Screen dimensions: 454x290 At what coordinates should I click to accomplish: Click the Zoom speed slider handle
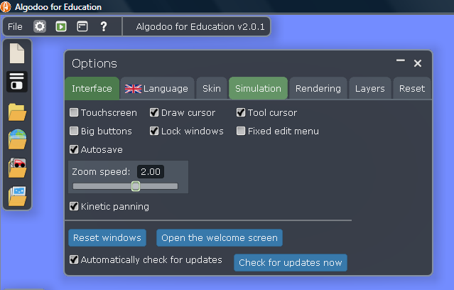136,186
